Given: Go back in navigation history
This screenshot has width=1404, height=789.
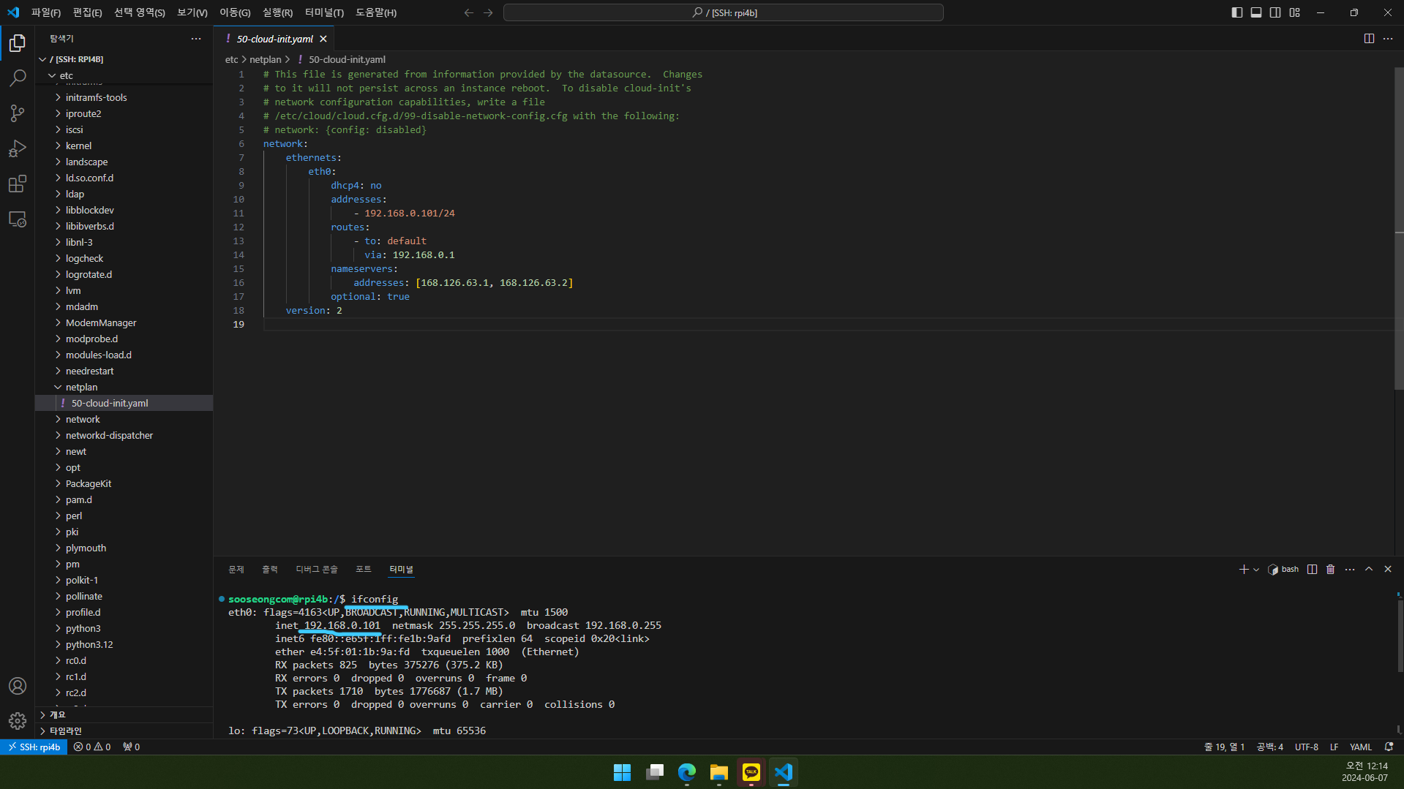Looking at the screenshot, I should point(469,12).
